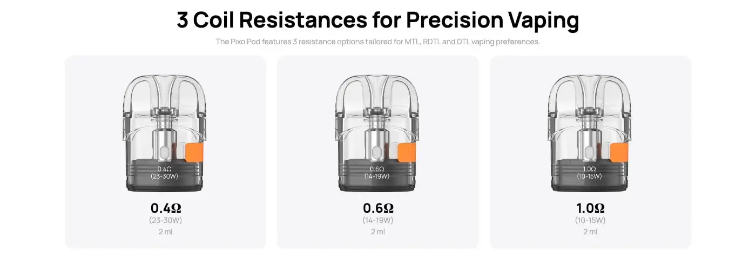Click the "3 Coil Resistances for Precision Vaping" heading

point(377,20)
